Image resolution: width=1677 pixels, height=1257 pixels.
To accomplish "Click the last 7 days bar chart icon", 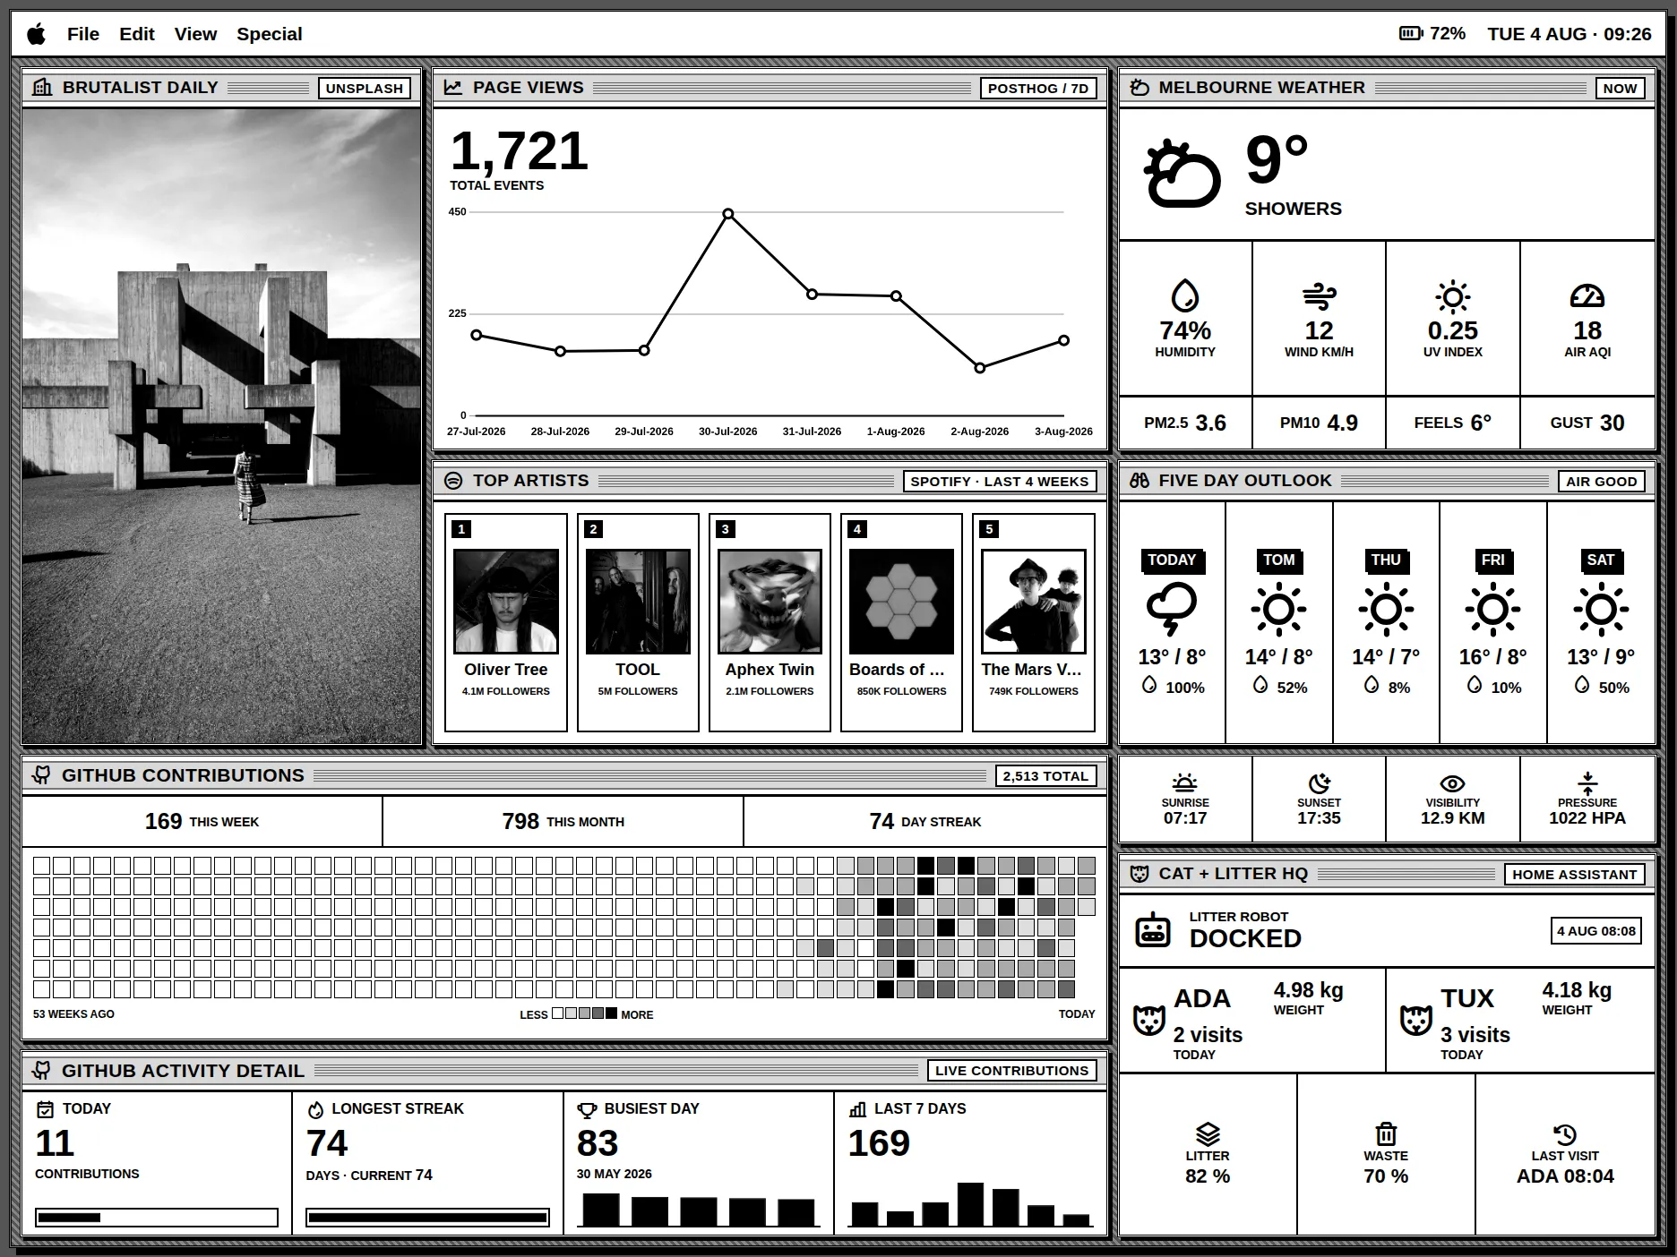I will [x=857, y=1109].
